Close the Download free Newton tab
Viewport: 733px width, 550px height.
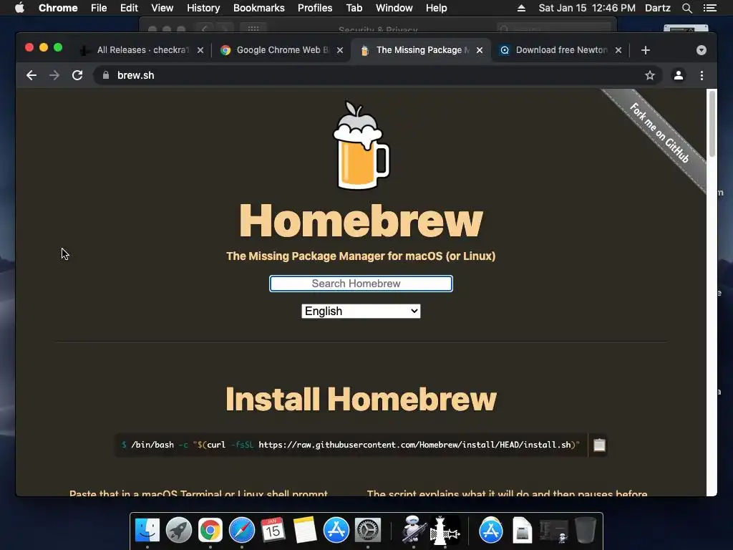point(618,50)
